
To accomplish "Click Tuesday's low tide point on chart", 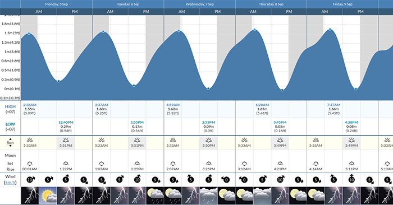I will [x=134, y=86].
